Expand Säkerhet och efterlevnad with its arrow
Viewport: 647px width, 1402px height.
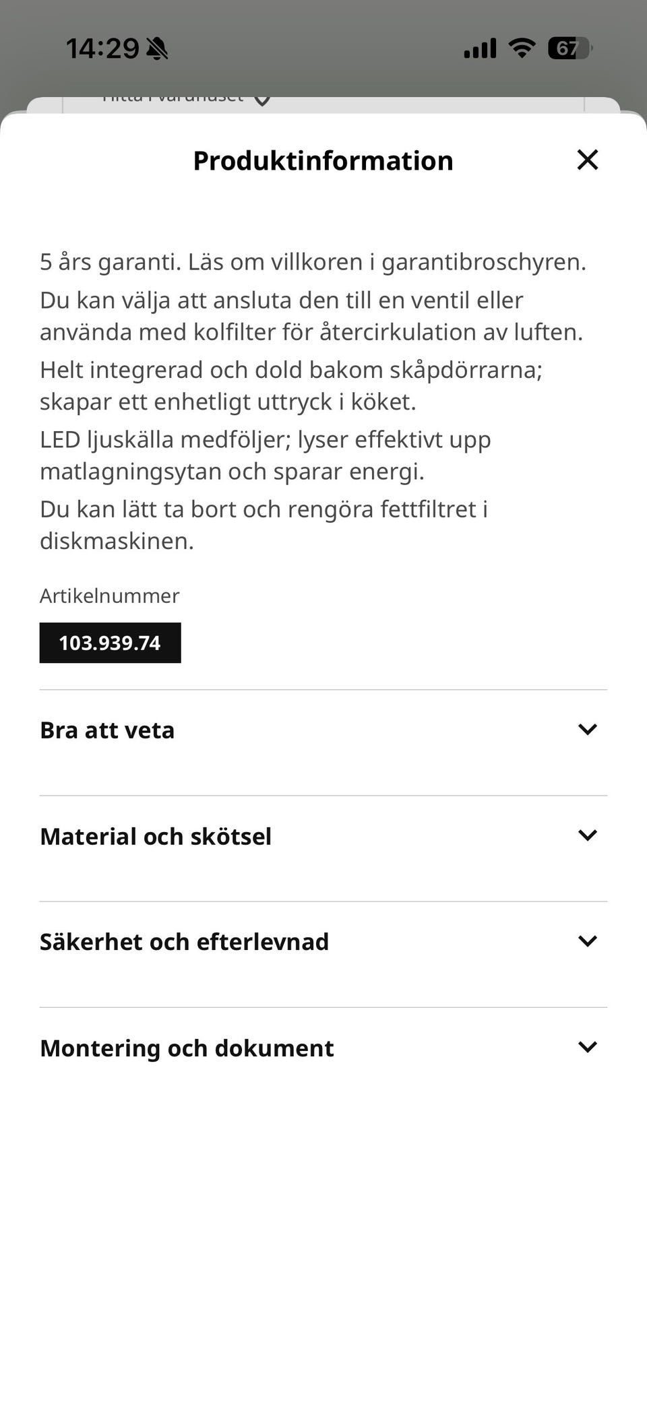coord(588,941)
